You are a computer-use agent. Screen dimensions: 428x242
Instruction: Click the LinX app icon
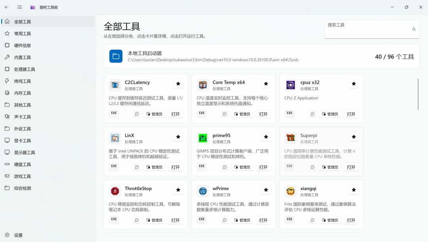point(115,138)
